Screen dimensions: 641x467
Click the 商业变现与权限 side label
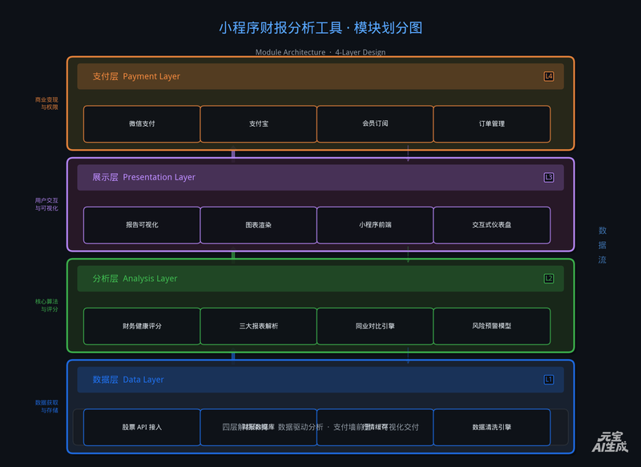point(46,103)
